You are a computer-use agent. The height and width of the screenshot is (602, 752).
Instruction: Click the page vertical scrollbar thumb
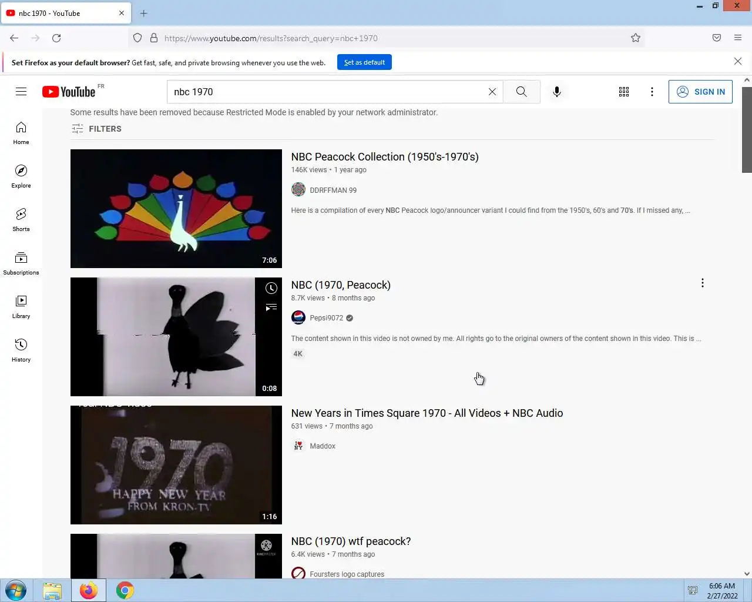click(x=747, y=129)
